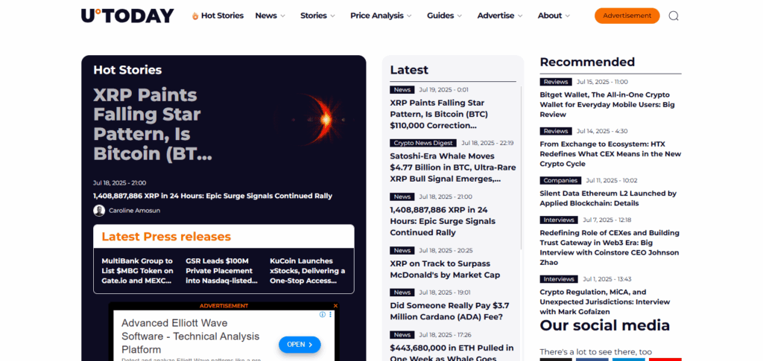
Task: Click the search magnifier icon
Action: [x=674, y=16]
